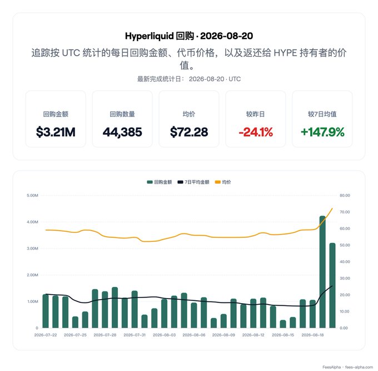378x371 pixels.
Task: Click x-axis label 2026-07-25
Action: pos(75,335)
